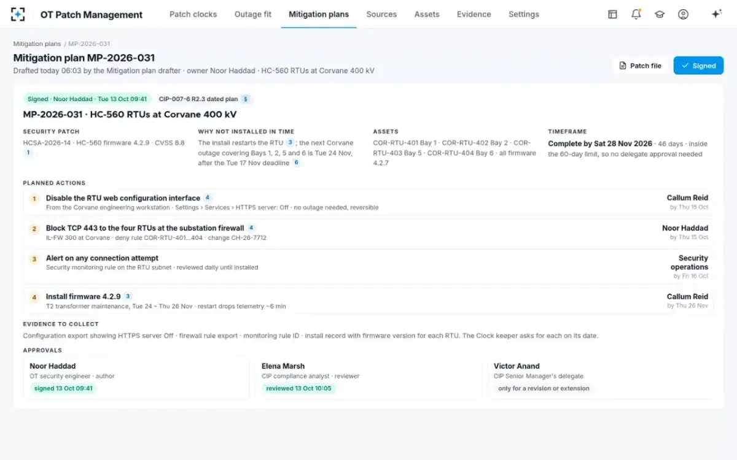Click 'signed 13 Oct 09:41' approval pill
The height and width of the screenshot is (460, 737).
(64, 388)
